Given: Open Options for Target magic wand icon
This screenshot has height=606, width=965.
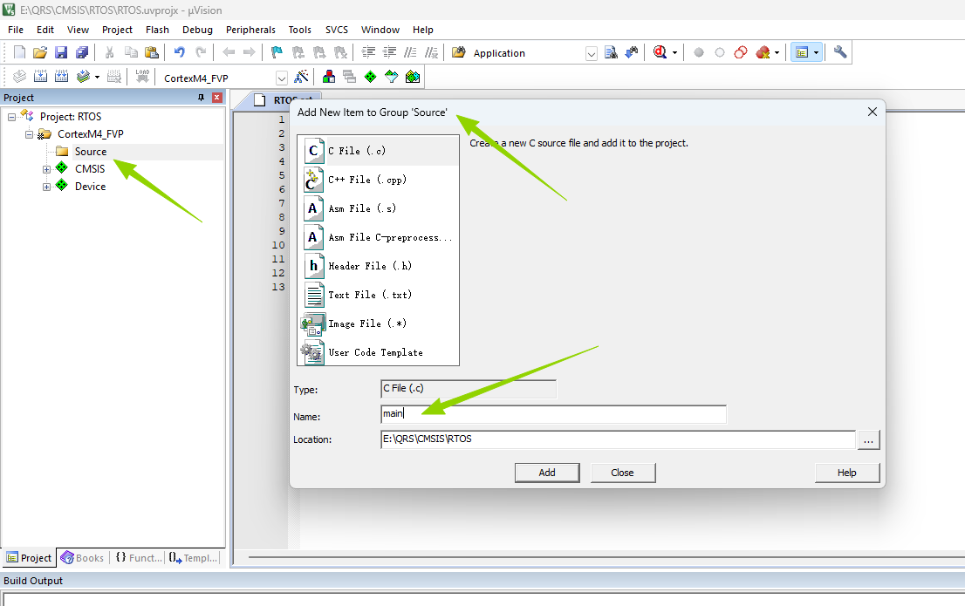Looking at the screenshot, I should pyautogui.click(x=302, y=77).
